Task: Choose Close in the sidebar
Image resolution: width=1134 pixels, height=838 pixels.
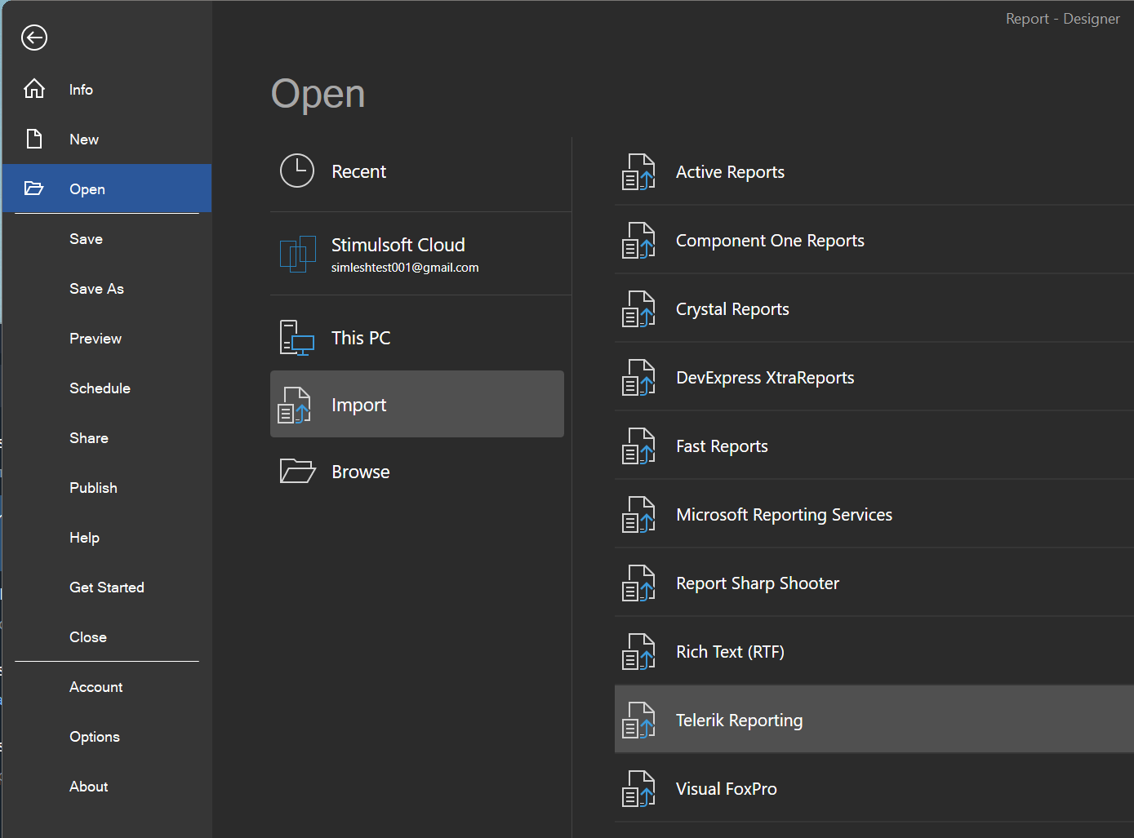Action: point(107,637)
